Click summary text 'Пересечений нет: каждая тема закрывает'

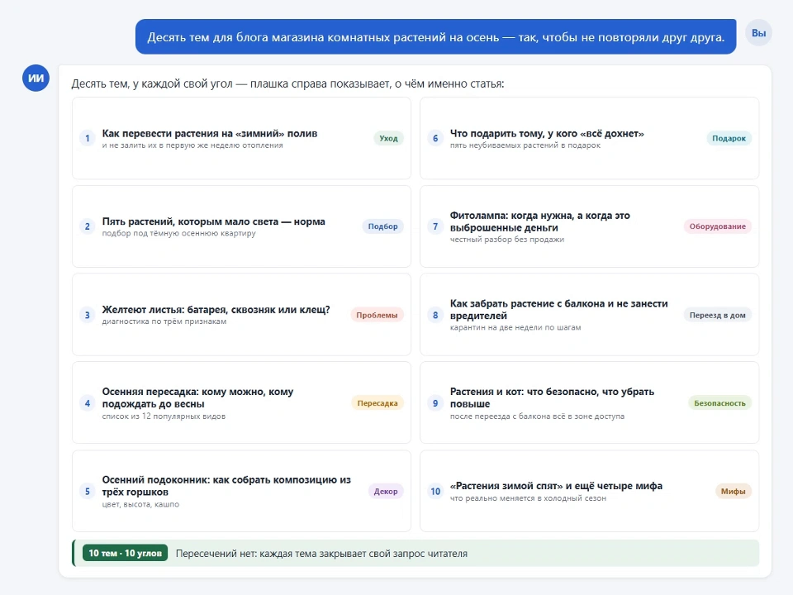pos(321,554)
